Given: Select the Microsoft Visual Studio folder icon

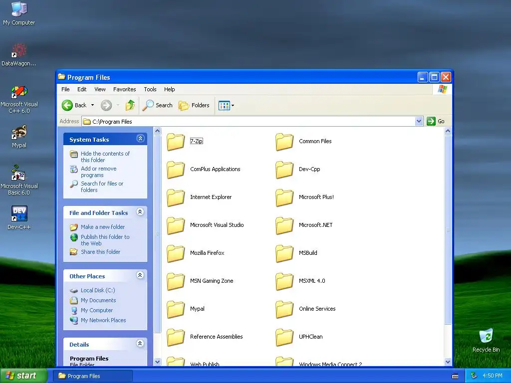Looking at the screenshot, I should pyautogui.click(x=176, y=225).
